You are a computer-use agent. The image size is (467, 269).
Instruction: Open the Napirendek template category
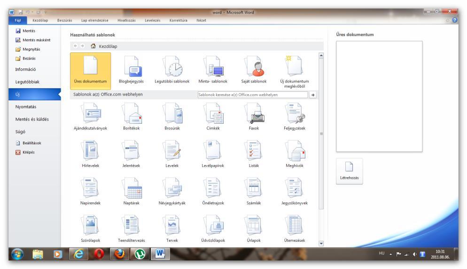tap(91, 191)
